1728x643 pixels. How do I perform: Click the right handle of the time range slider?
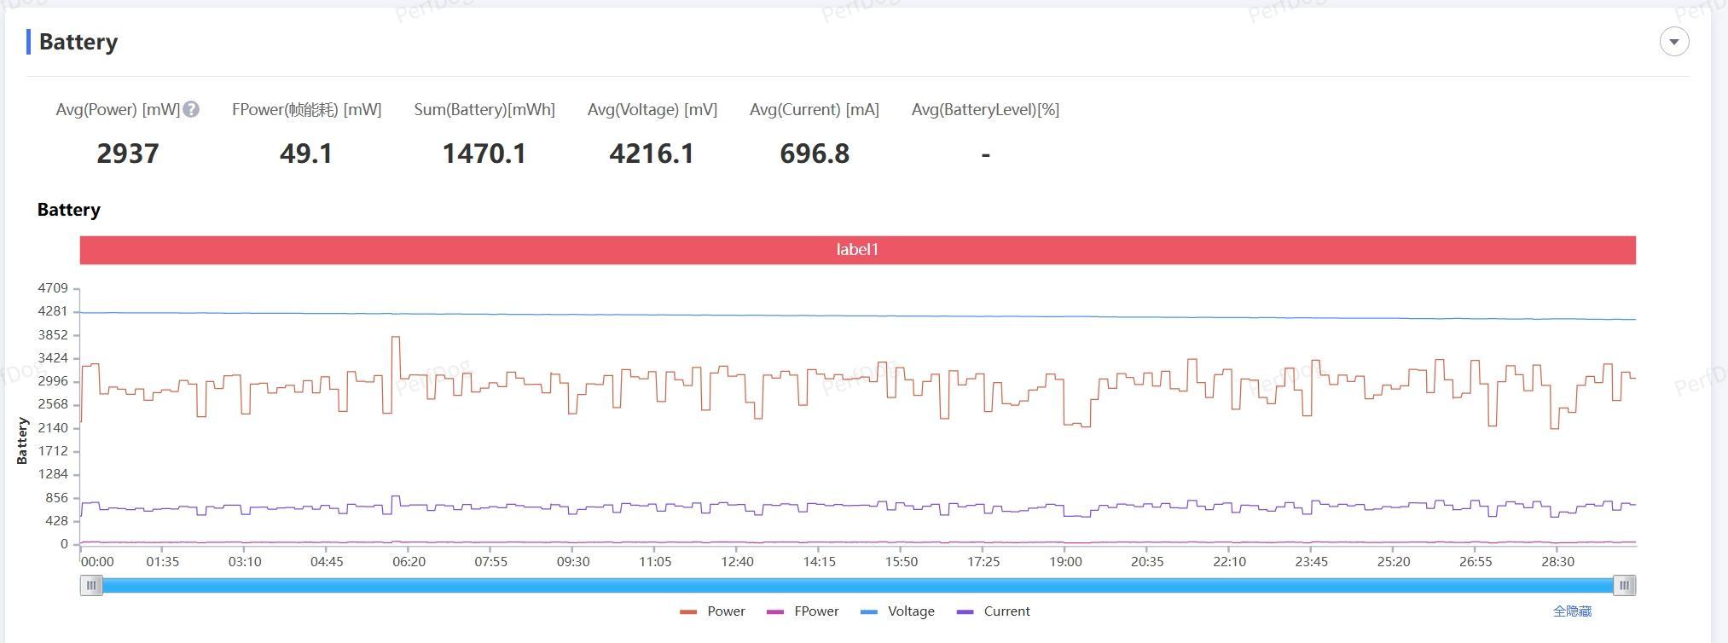click(1625, 585)
